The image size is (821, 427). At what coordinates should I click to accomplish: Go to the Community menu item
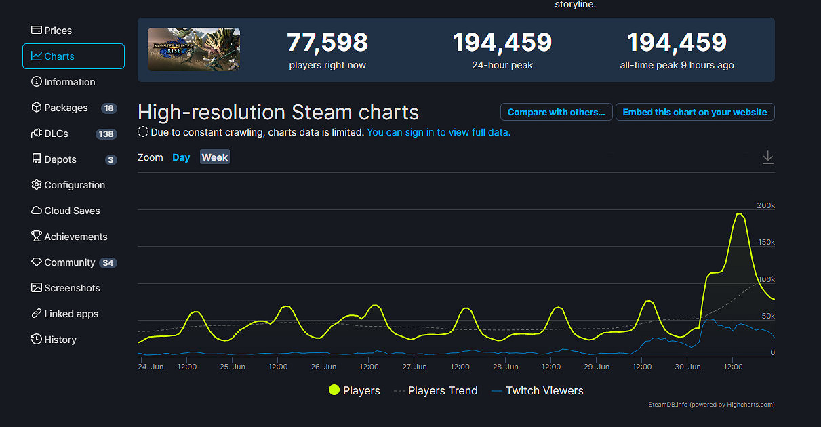click(x=69, y=262)
